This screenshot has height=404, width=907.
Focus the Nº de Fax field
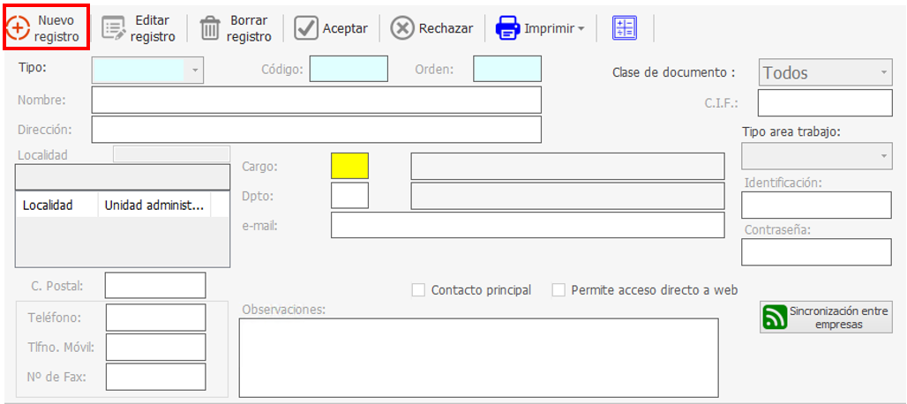click(x=155, y=377)
